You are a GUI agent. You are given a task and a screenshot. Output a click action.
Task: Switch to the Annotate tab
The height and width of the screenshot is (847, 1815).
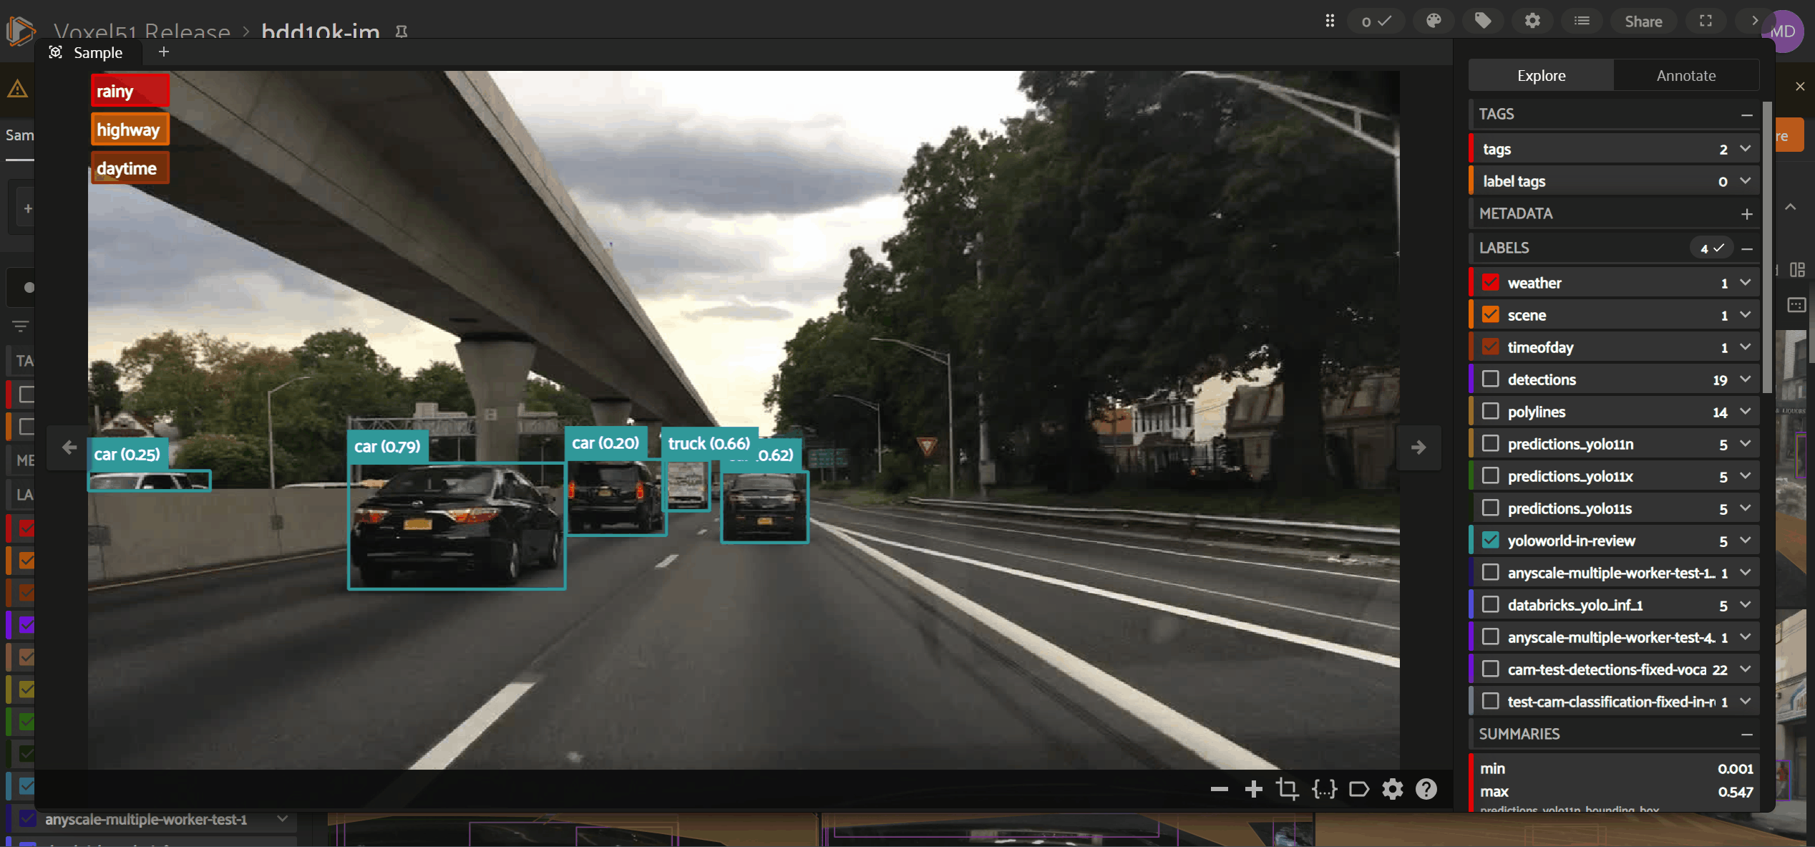click(x=1685, y=75)
